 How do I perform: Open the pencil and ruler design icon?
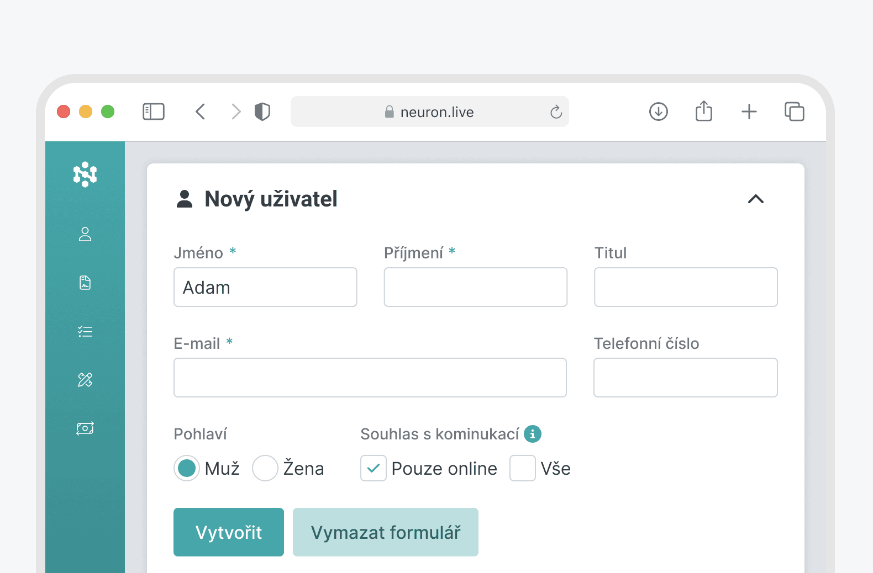tap(85, 380)
